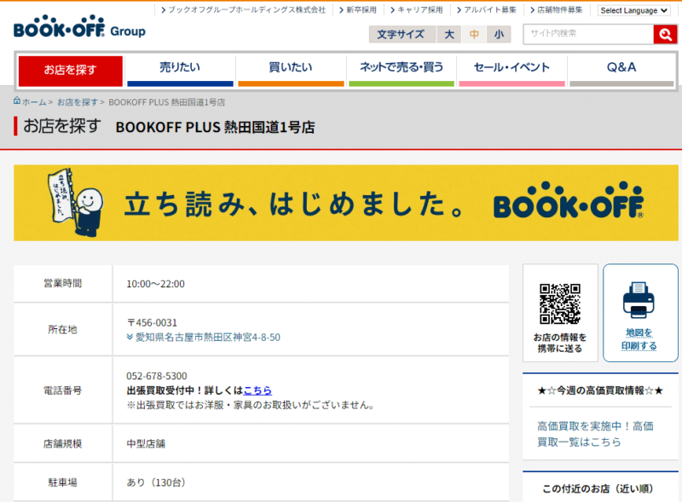Screen dimensions: 682x502
Task: Click the postal code 〒456-0031
Action: click(152, 323)
